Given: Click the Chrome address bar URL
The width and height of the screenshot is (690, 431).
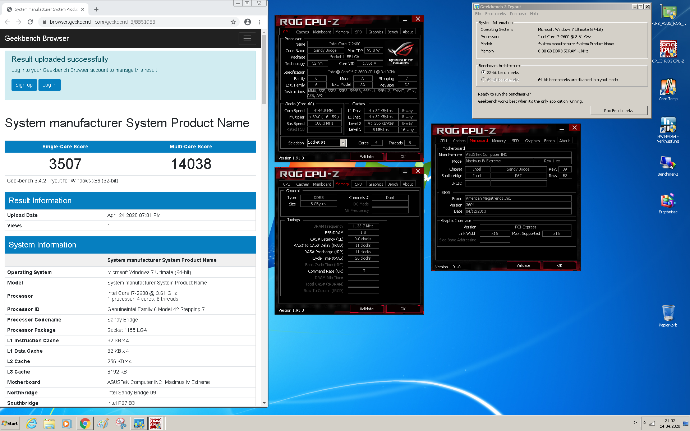Looking at the screenshot, I should [102, 22].
